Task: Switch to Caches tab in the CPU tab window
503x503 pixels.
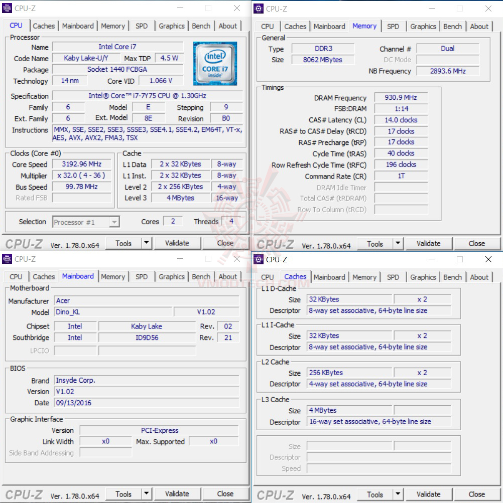Action: [44, 26]
